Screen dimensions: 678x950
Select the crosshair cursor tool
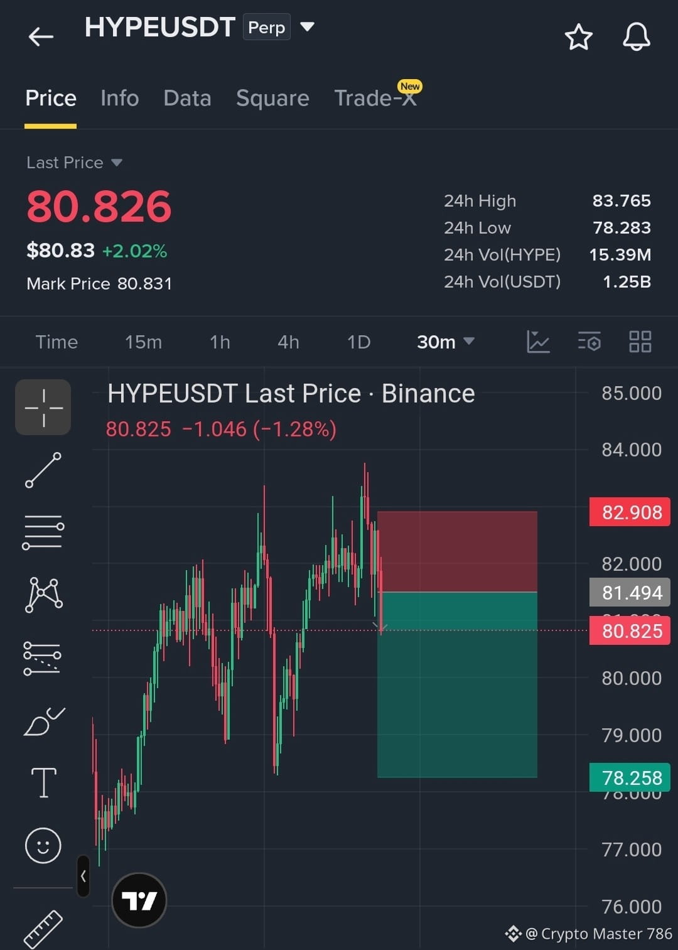[x=43, y=408]
